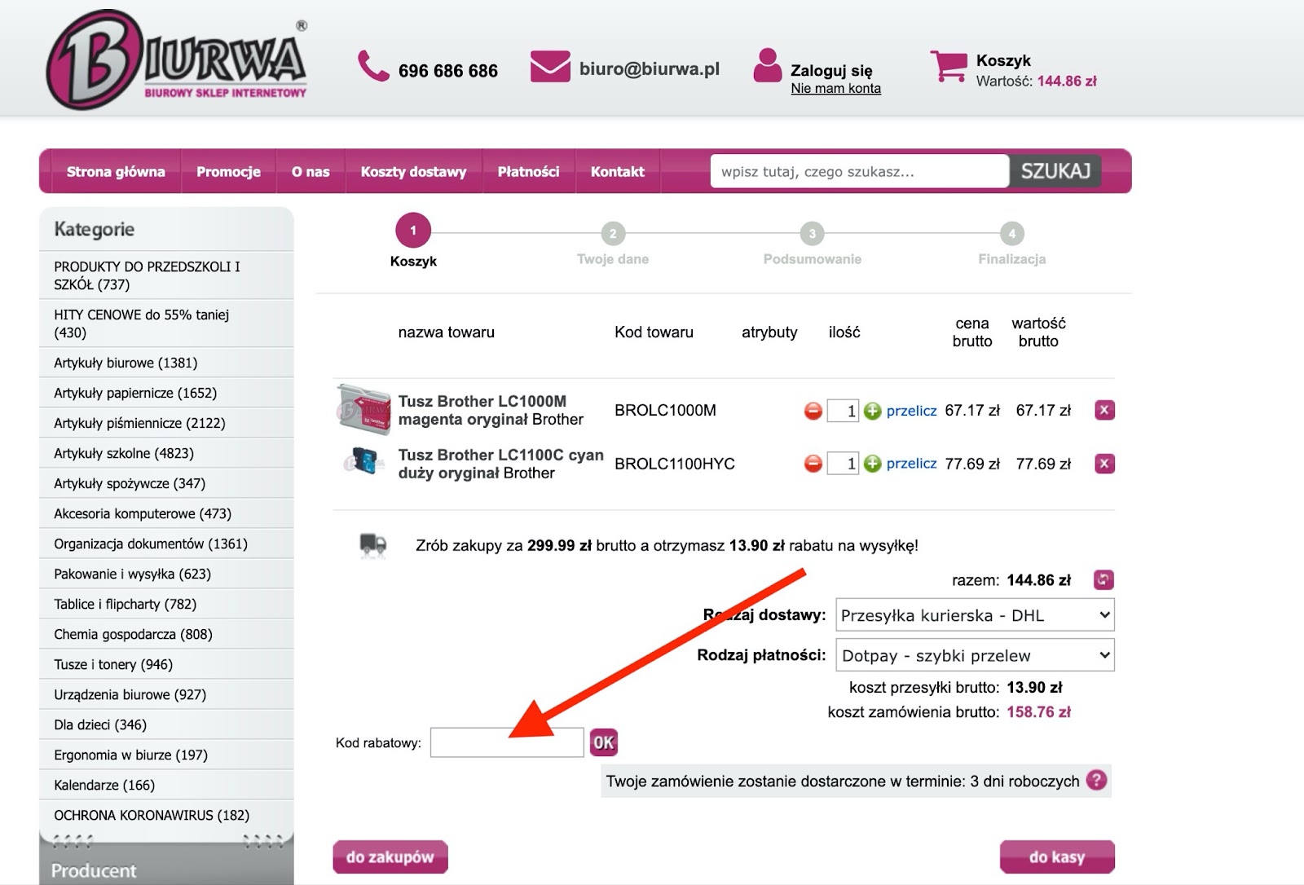
Task: Open category Chemia gospodarcza (808)
Action: pyautogui.click(x=166, y=634)
